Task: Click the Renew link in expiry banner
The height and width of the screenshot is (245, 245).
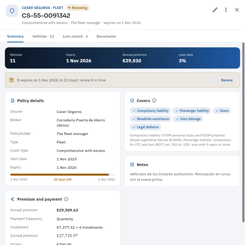Action: coord(227,80)
